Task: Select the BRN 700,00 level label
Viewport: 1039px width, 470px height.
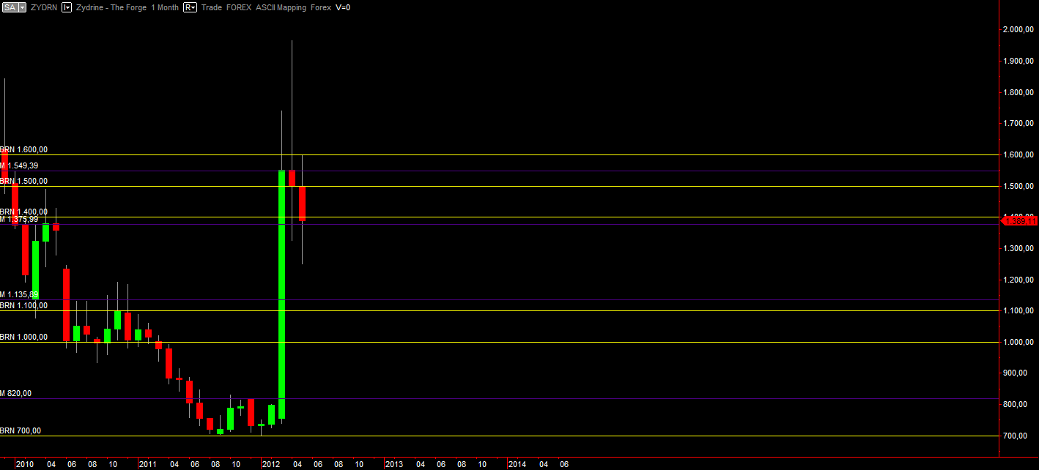Action: [x=21, y=431]
